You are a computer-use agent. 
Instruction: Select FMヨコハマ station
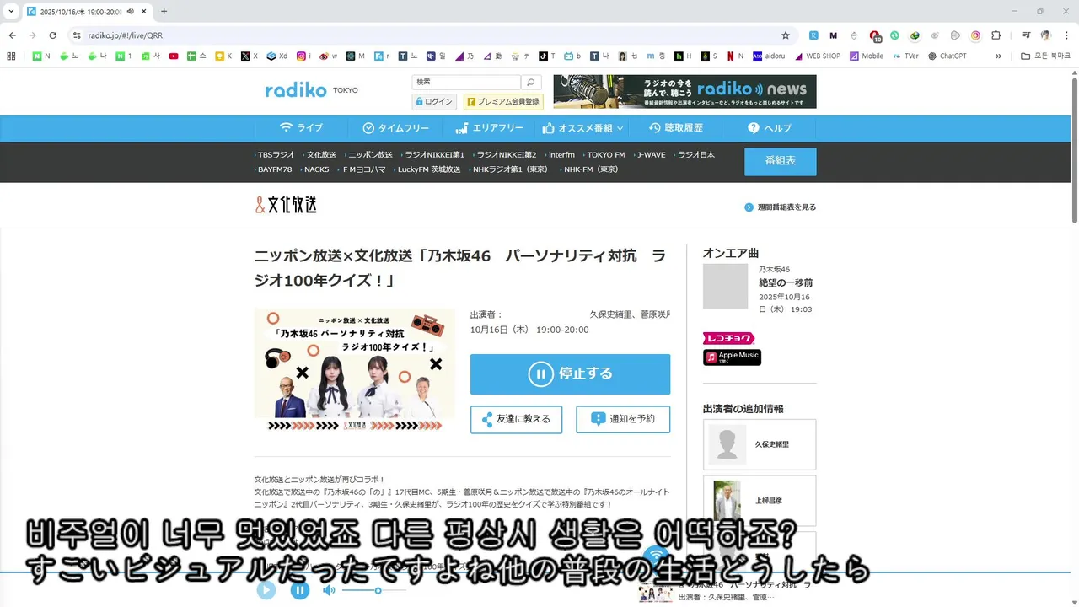coord(363,169)
